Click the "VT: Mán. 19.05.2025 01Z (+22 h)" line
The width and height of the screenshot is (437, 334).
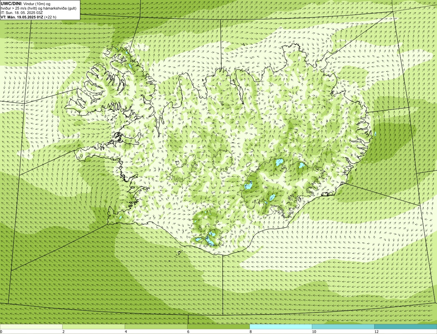pos(28,17)
